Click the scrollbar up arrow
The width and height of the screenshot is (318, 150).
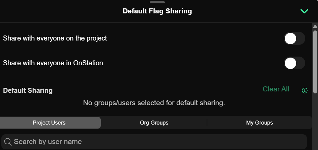[315, 26]
